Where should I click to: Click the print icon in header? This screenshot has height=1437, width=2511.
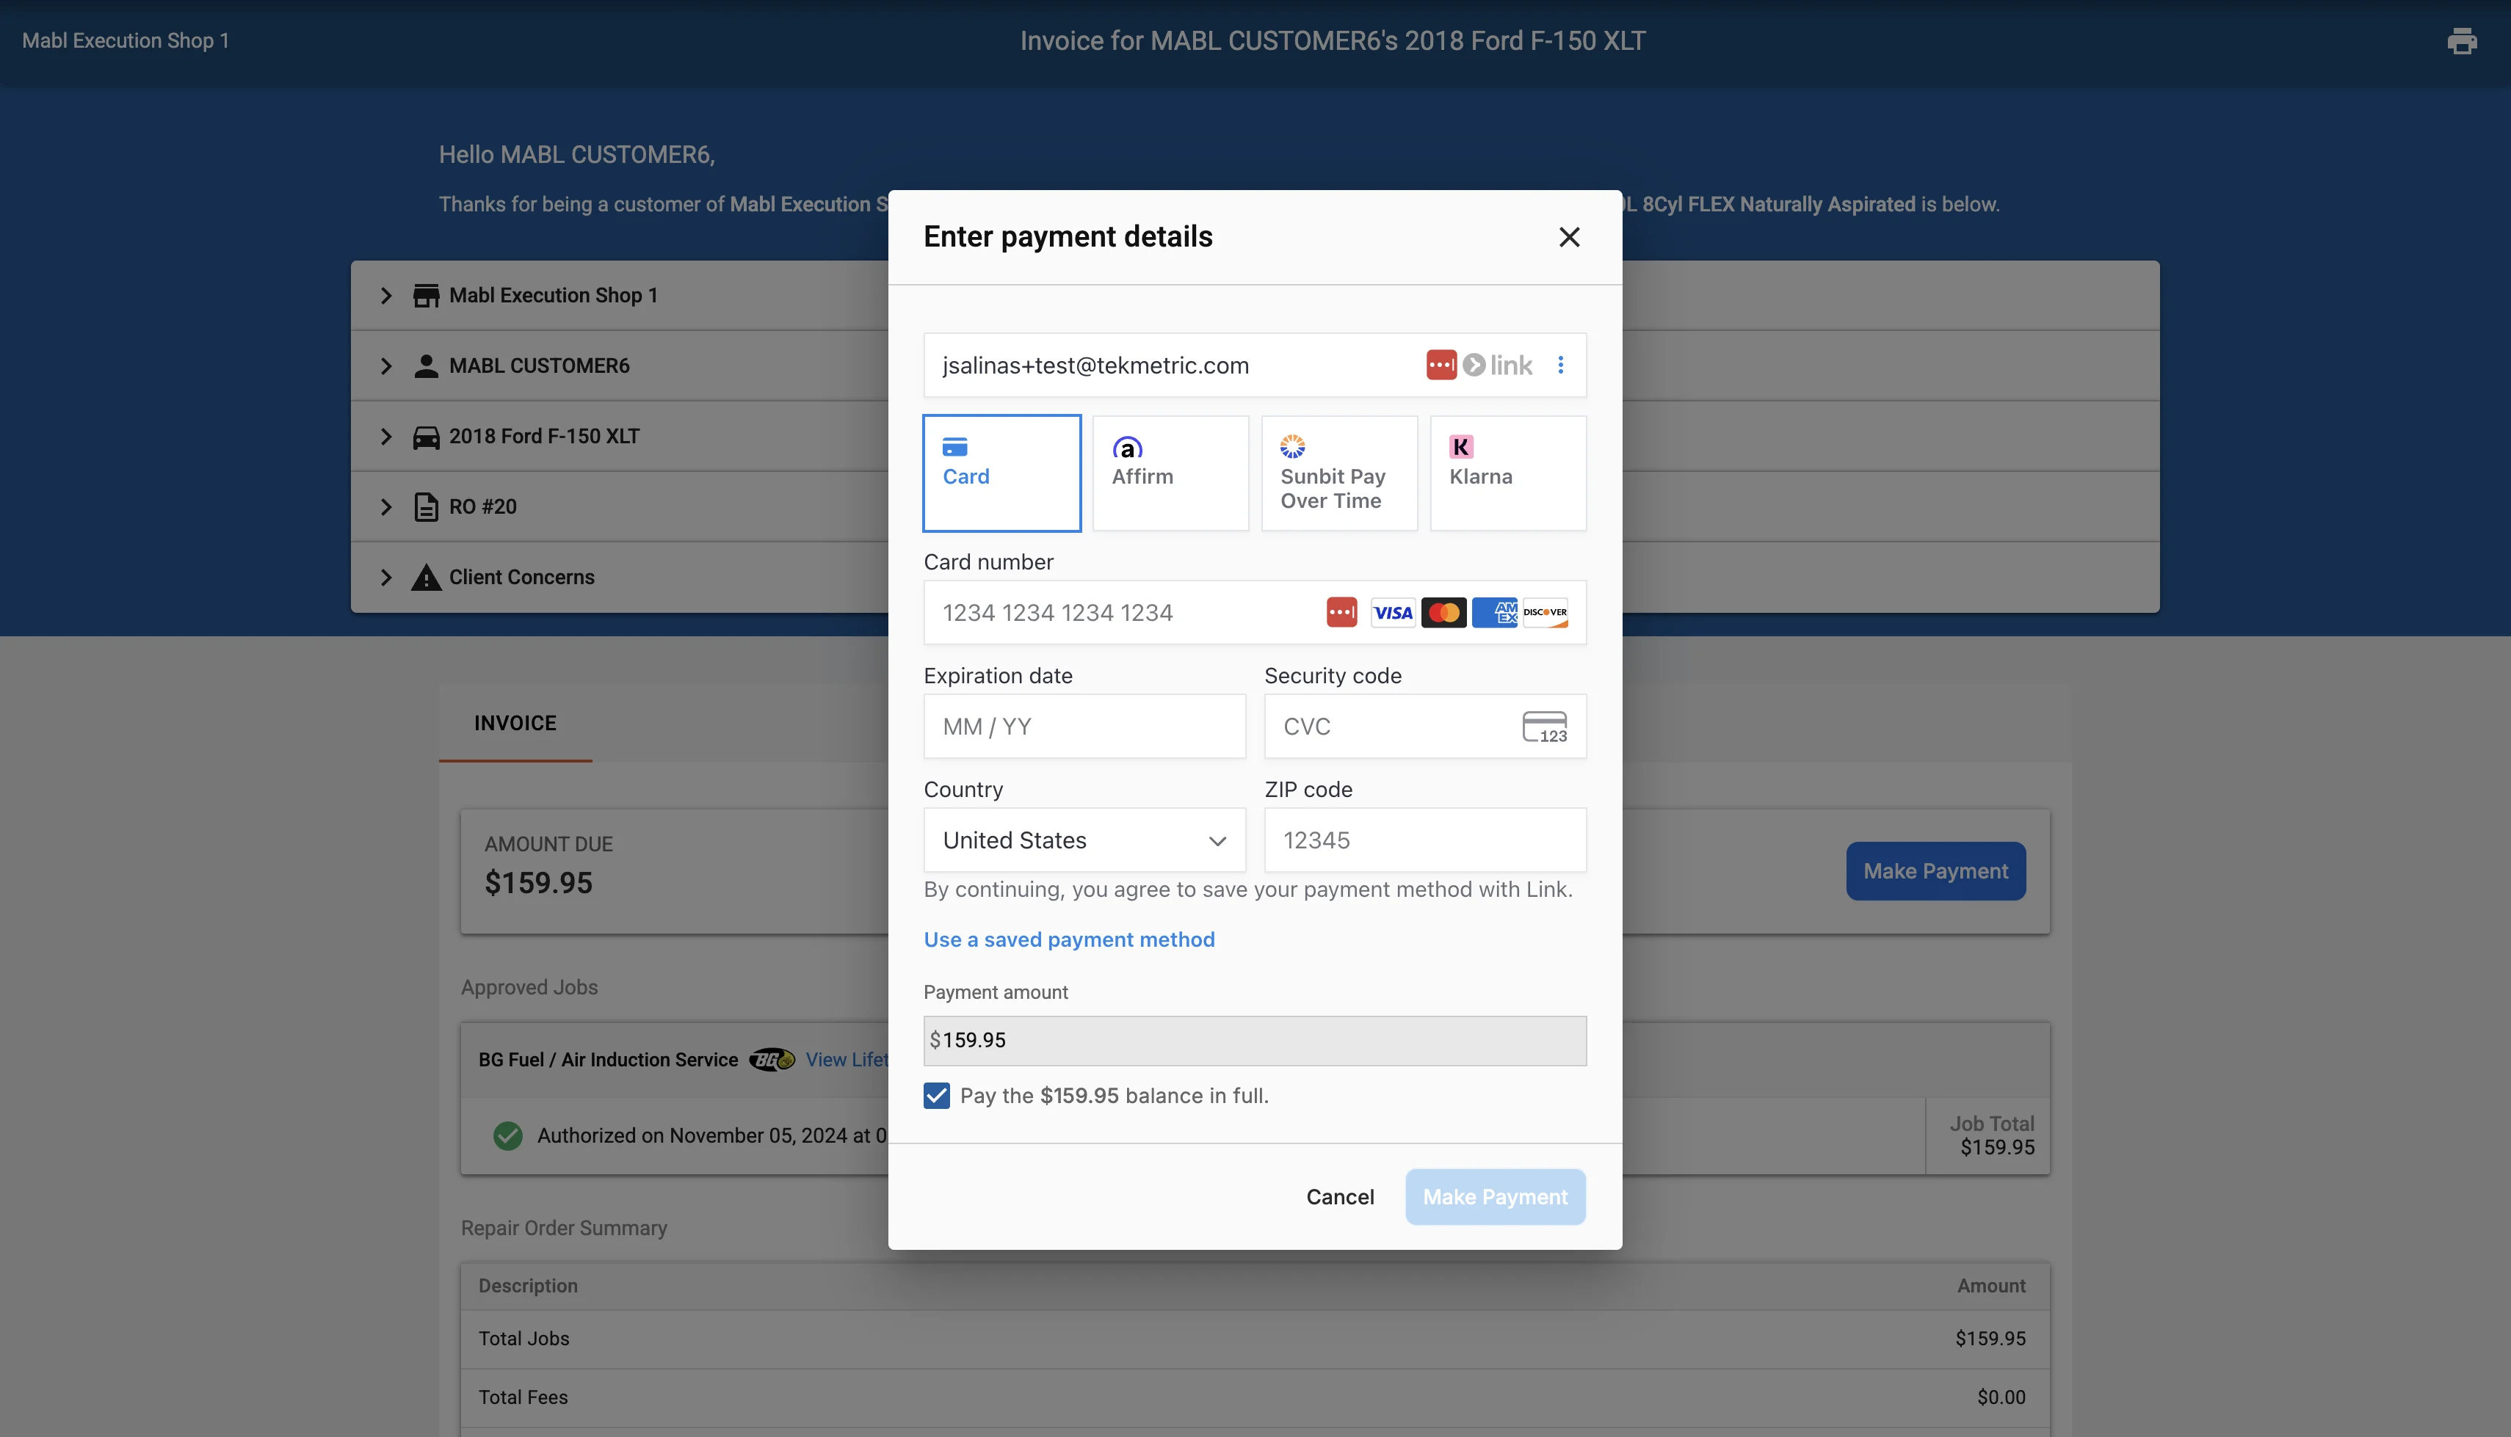2462,41
